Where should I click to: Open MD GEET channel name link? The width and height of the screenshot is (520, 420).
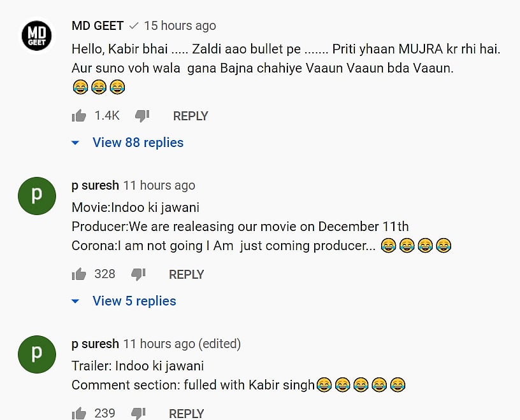[97, 26]
